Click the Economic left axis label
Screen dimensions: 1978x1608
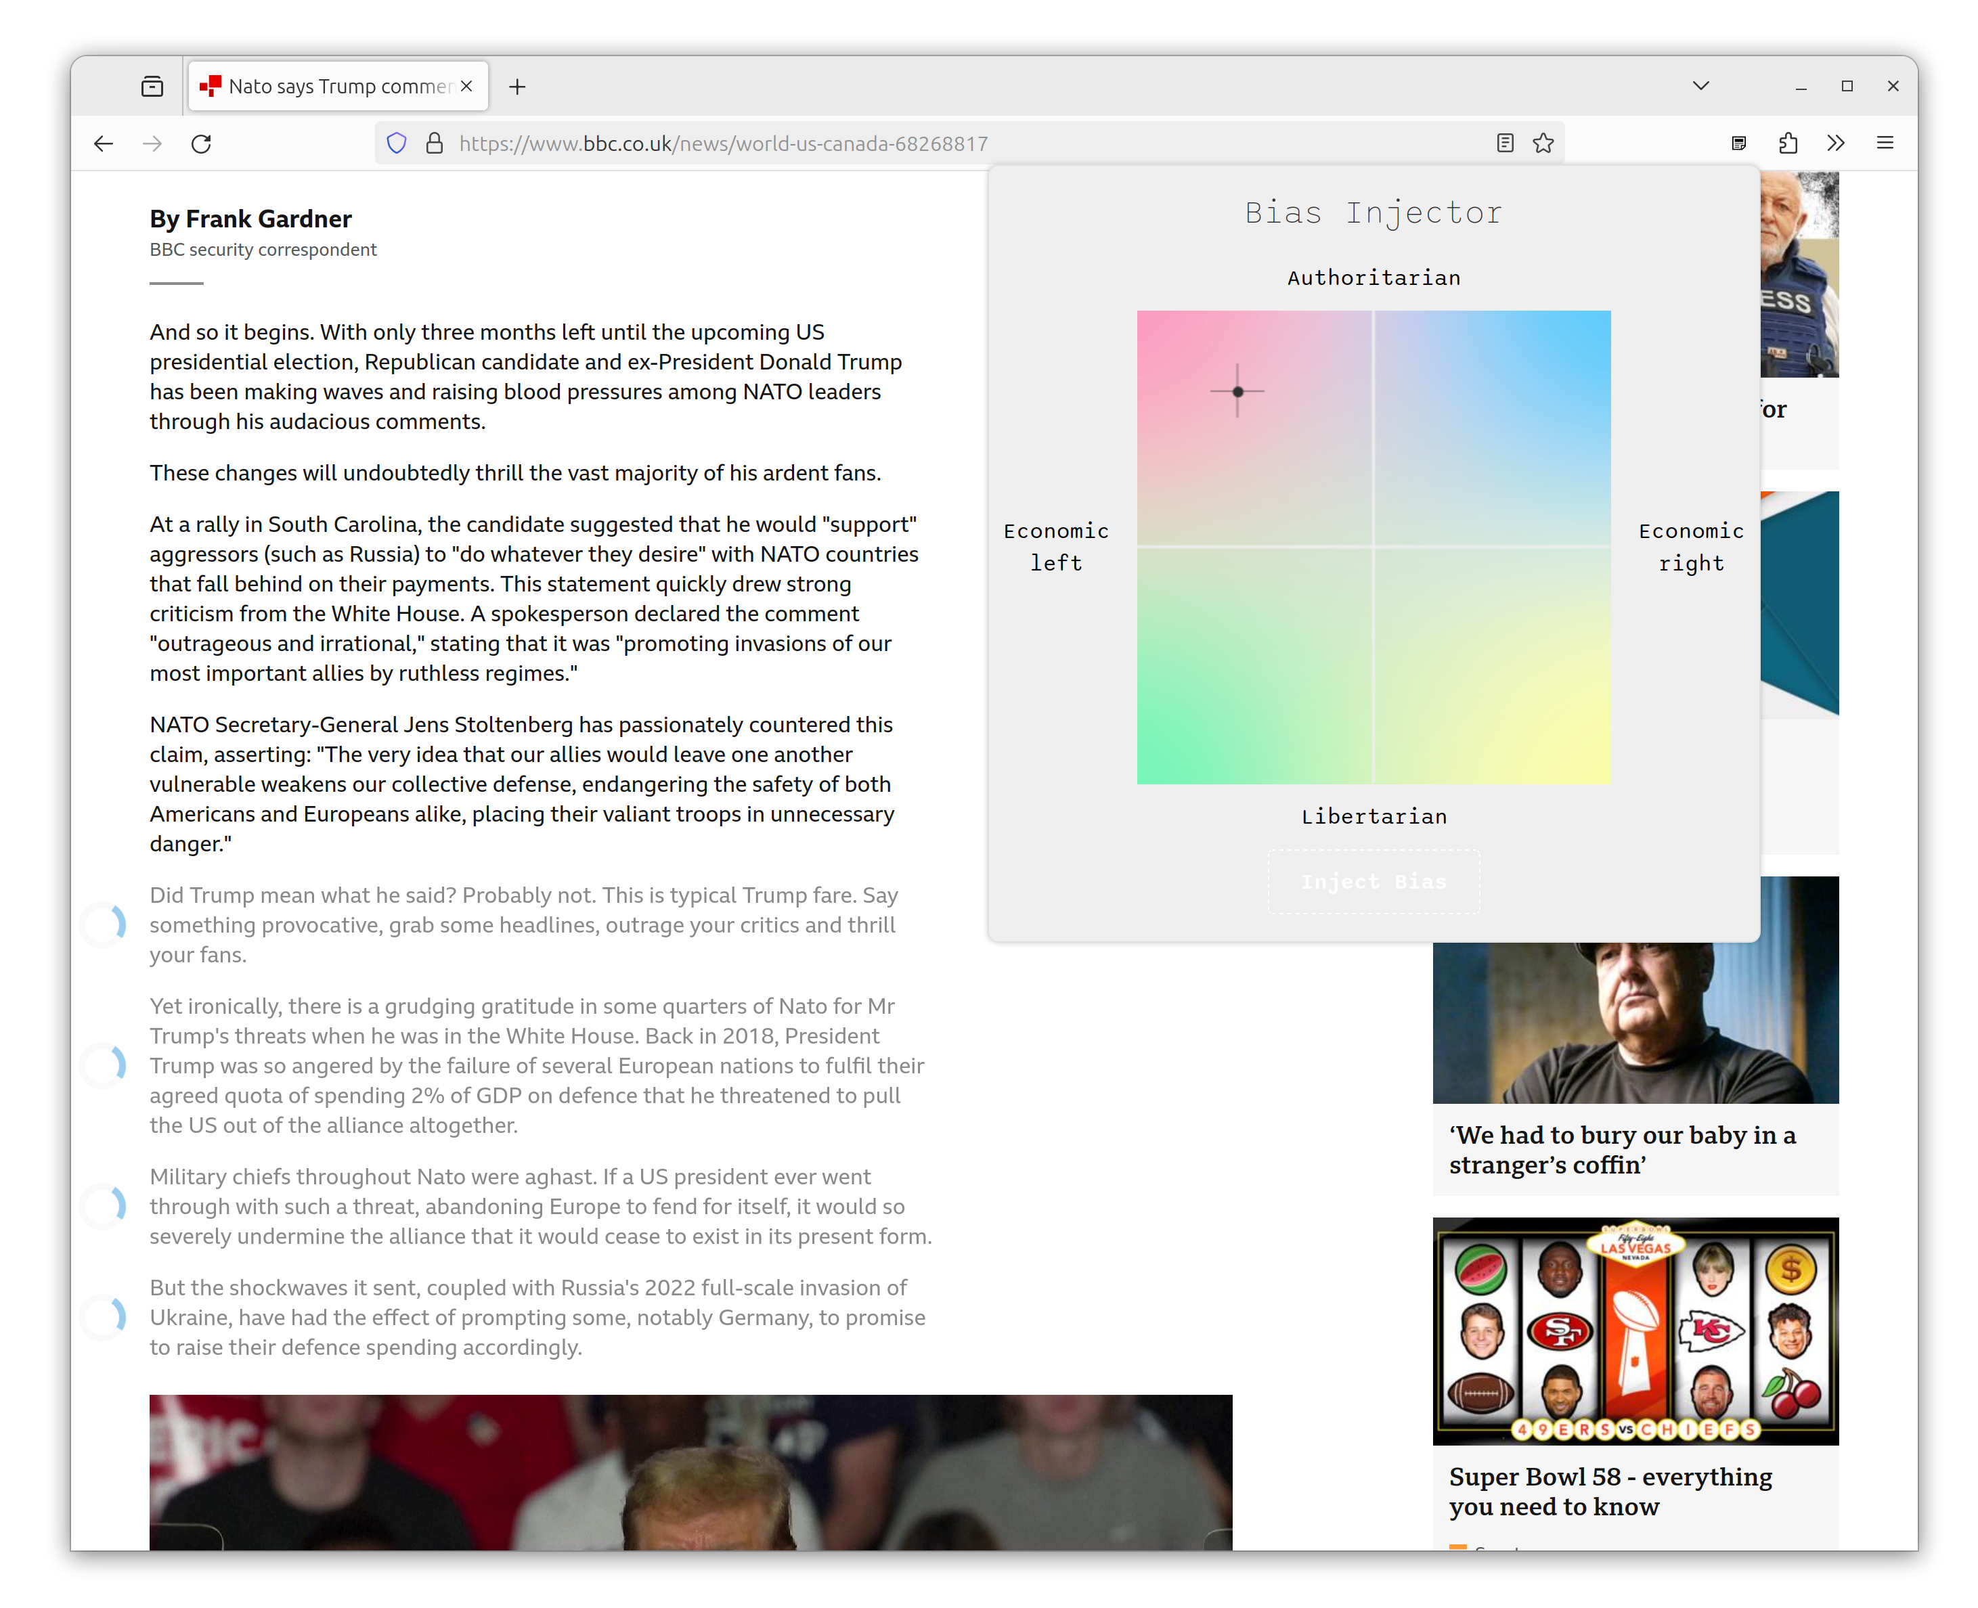(x=1056, y=547)
